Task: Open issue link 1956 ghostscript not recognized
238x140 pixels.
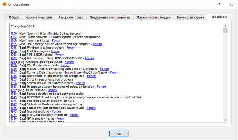Action: click(14, 76)
